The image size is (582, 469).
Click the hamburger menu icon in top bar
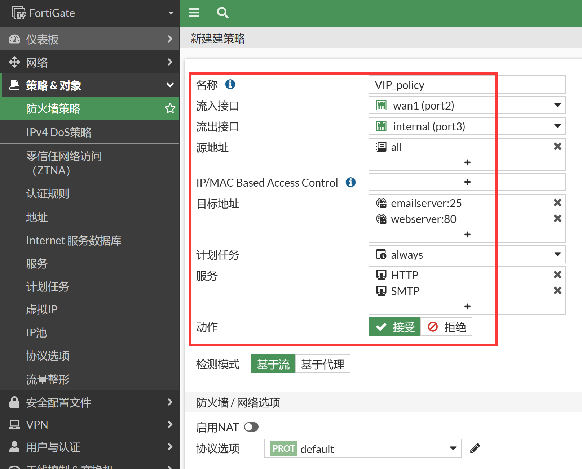tap(194, 13)
